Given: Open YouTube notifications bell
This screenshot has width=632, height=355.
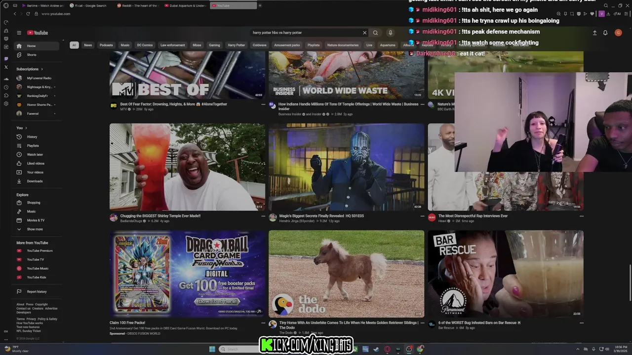Looking at the screenshot, I should [605, 33].
